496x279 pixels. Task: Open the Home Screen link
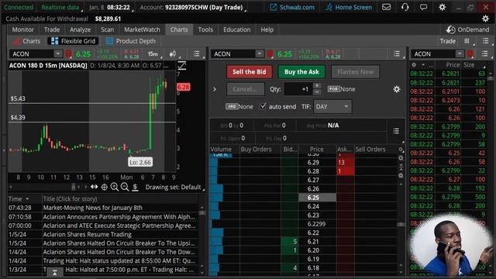[349, 7]
